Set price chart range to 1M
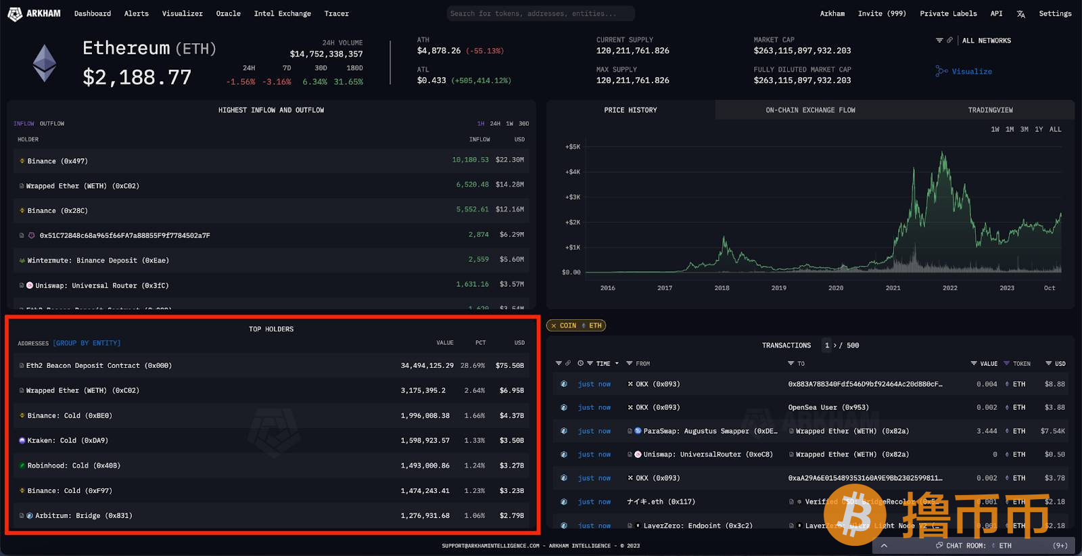1082x556 pixels. (x=1010, y=129)
